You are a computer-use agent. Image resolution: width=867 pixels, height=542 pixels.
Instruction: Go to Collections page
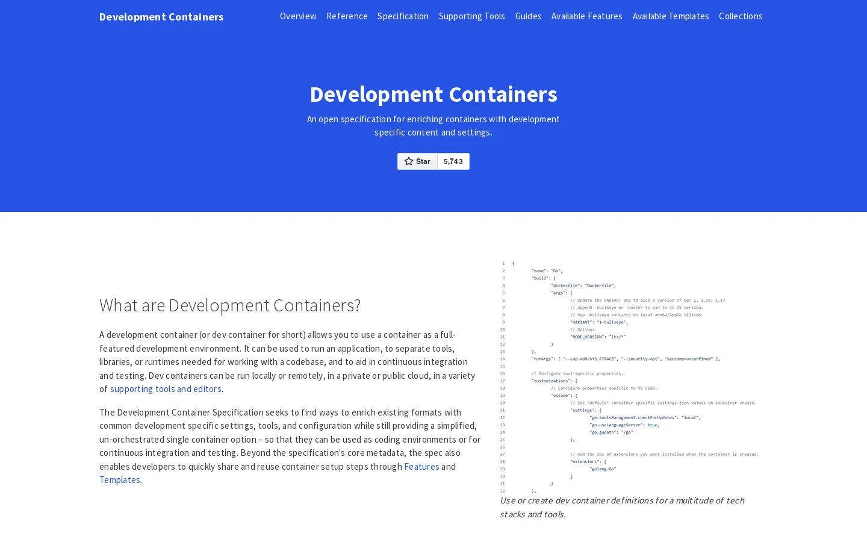[x=741, y=16]
